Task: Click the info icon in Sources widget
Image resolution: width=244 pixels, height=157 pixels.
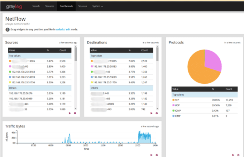Action: pos(75,113)
